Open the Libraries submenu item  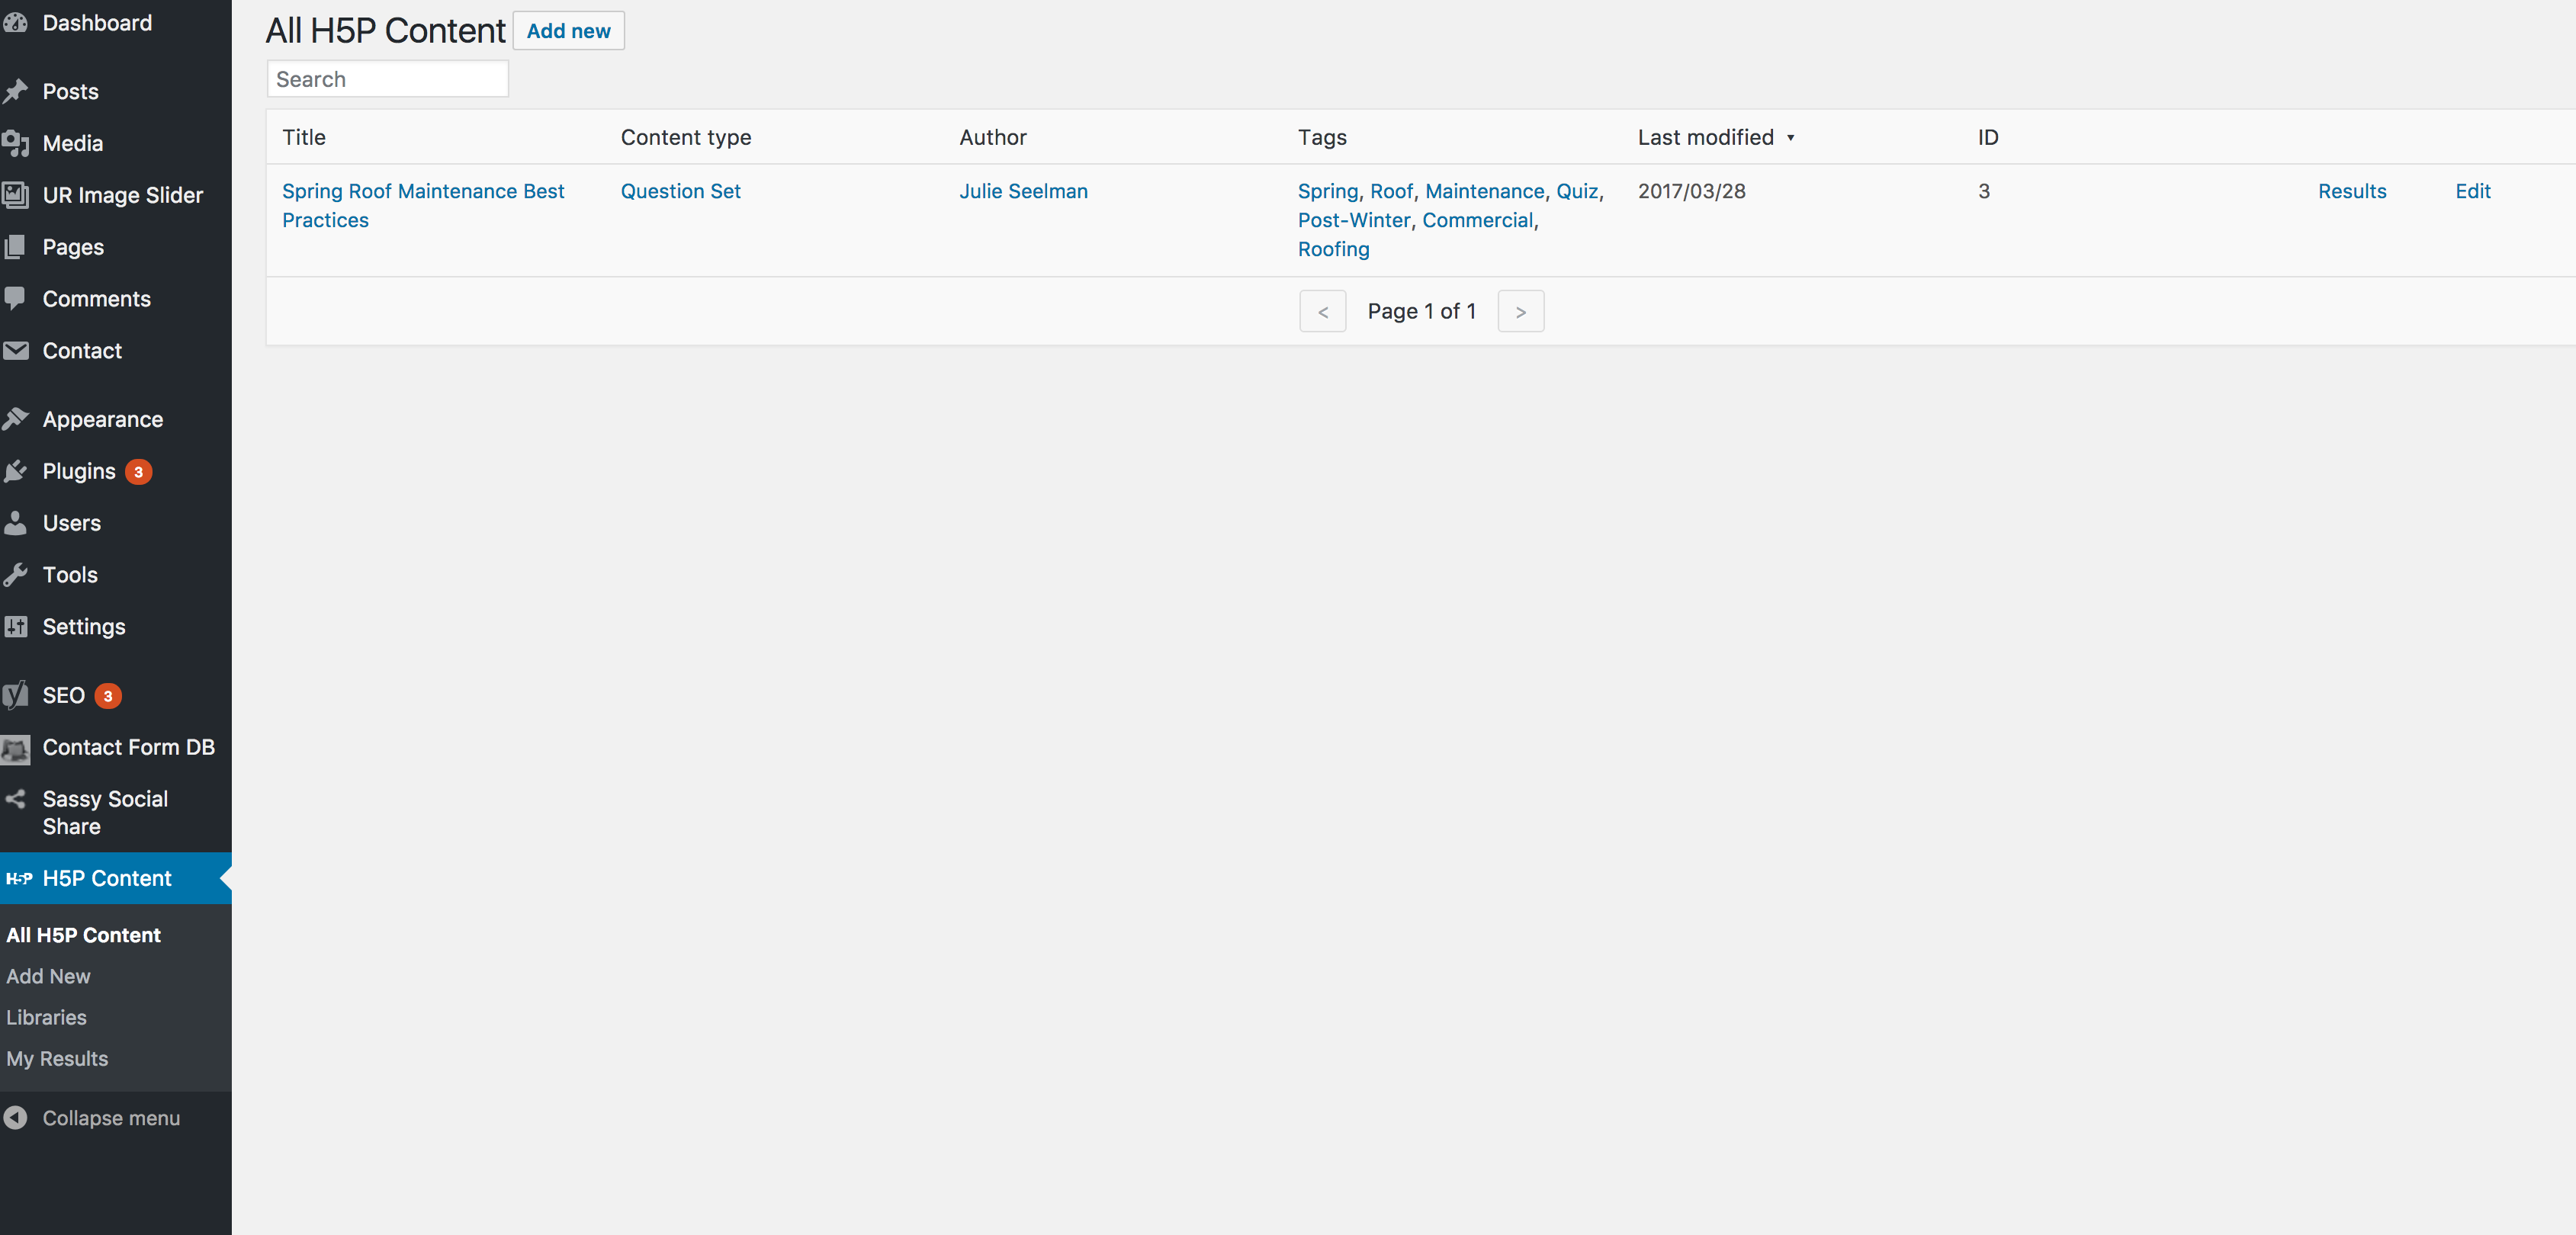tap(46, 1017)
